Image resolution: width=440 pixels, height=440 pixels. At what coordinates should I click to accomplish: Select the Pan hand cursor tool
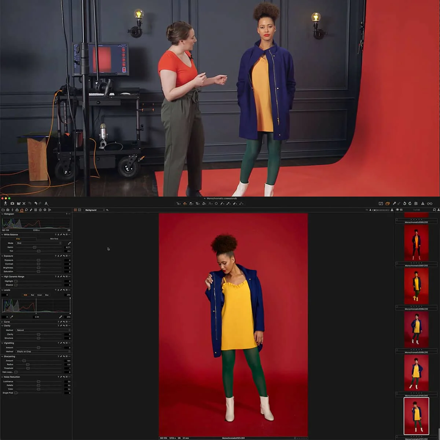click(185, 203)
